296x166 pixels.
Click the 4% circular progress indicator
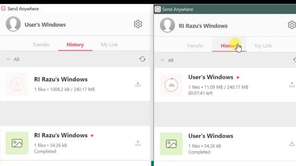[171, 85]
